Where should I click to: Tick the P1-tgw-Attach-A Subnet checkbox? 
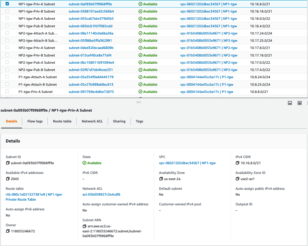7,77
